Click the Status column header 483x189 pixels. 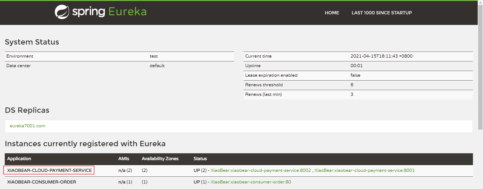(x=200, y=159)
